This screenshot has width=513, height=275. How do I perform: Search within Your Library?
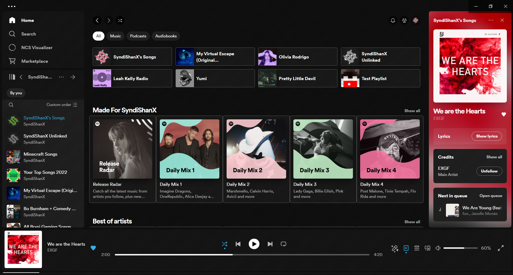[x=11, y=105]
